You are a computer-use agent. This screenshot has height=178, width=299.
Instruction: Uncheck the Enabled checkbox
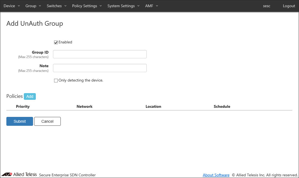56,42
